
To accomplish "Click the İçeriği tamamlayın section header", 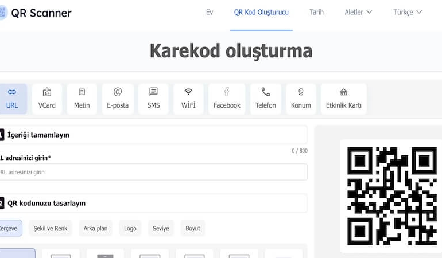I will pyautogui.click(x=153, y=135).
